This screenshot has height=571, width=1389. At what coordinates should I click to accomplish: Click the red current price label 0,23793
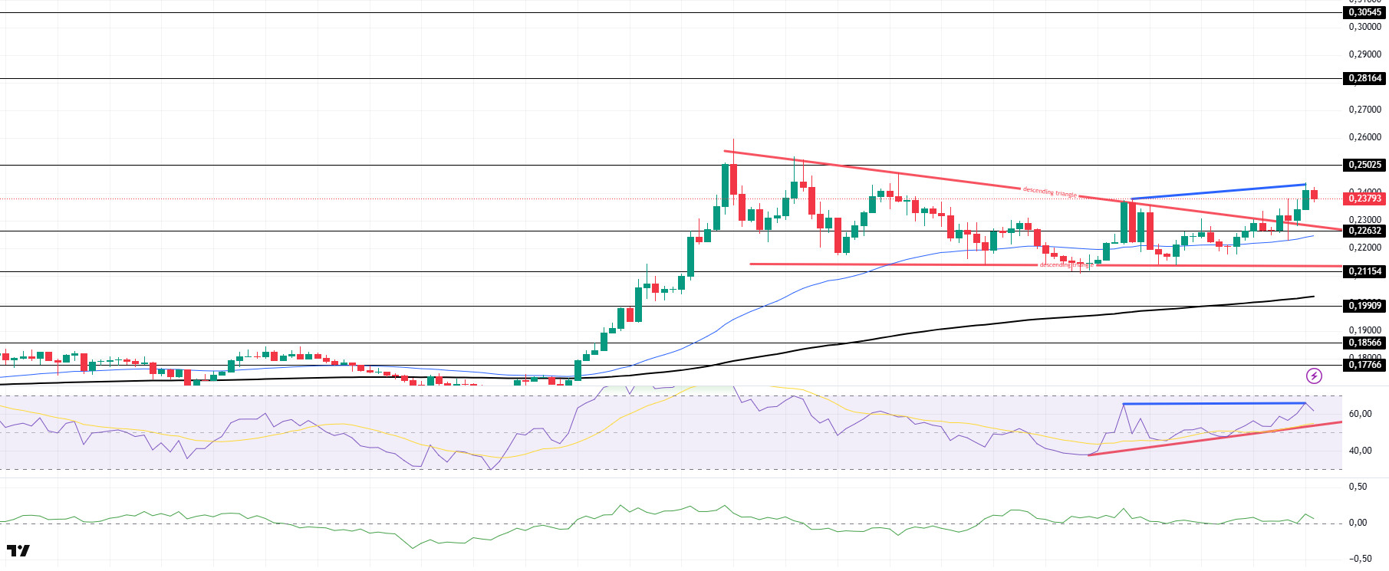click(x=1365, y=199)
